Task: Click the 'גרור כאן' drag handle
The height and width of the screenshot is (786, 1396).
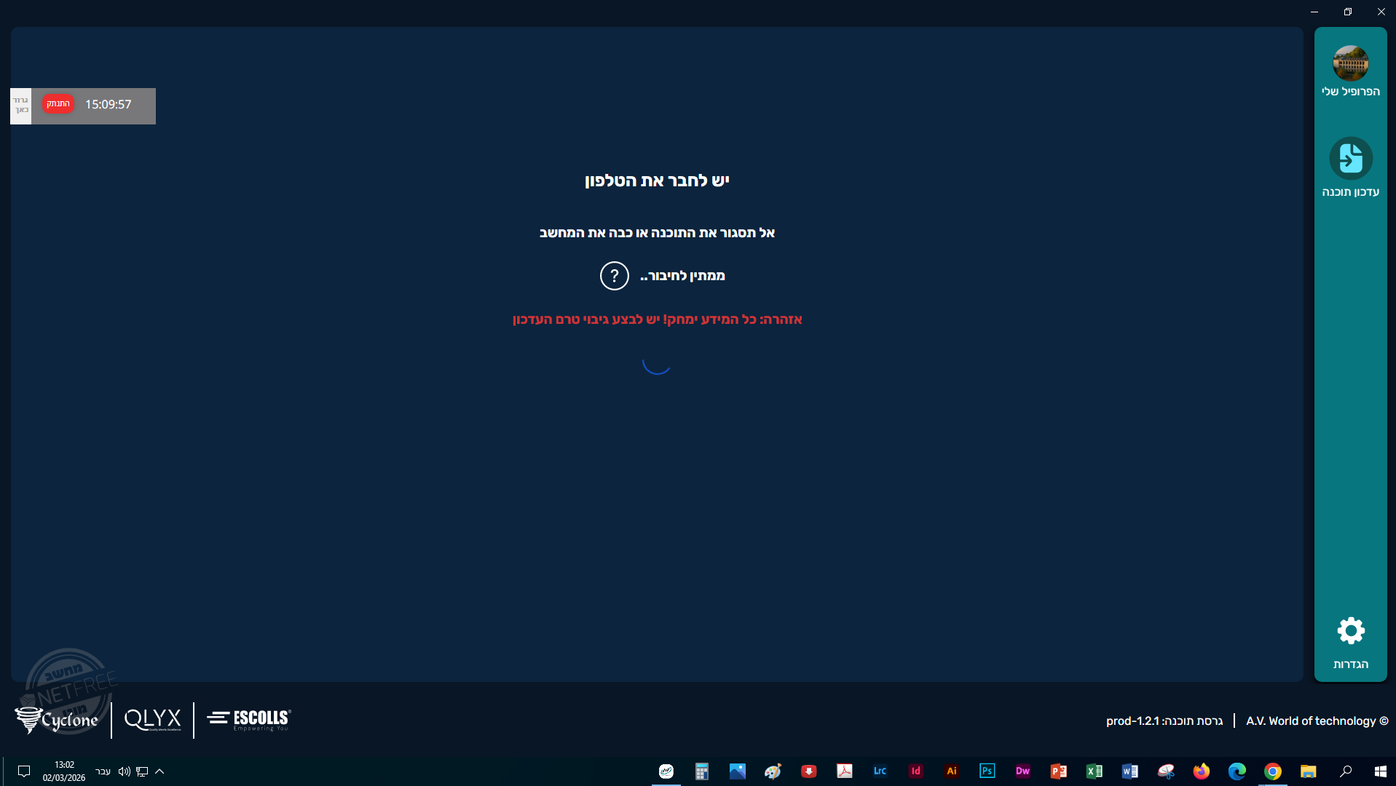Action: tap(21, 106)
